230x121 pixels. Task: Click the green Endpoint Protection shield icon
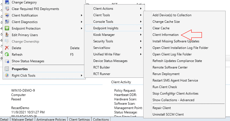pyautogui.click(x=7, y=28)
